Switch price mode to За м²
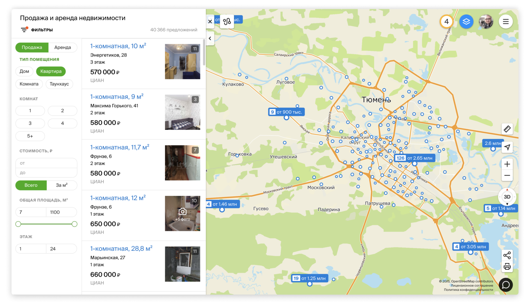 pos(62,185)
